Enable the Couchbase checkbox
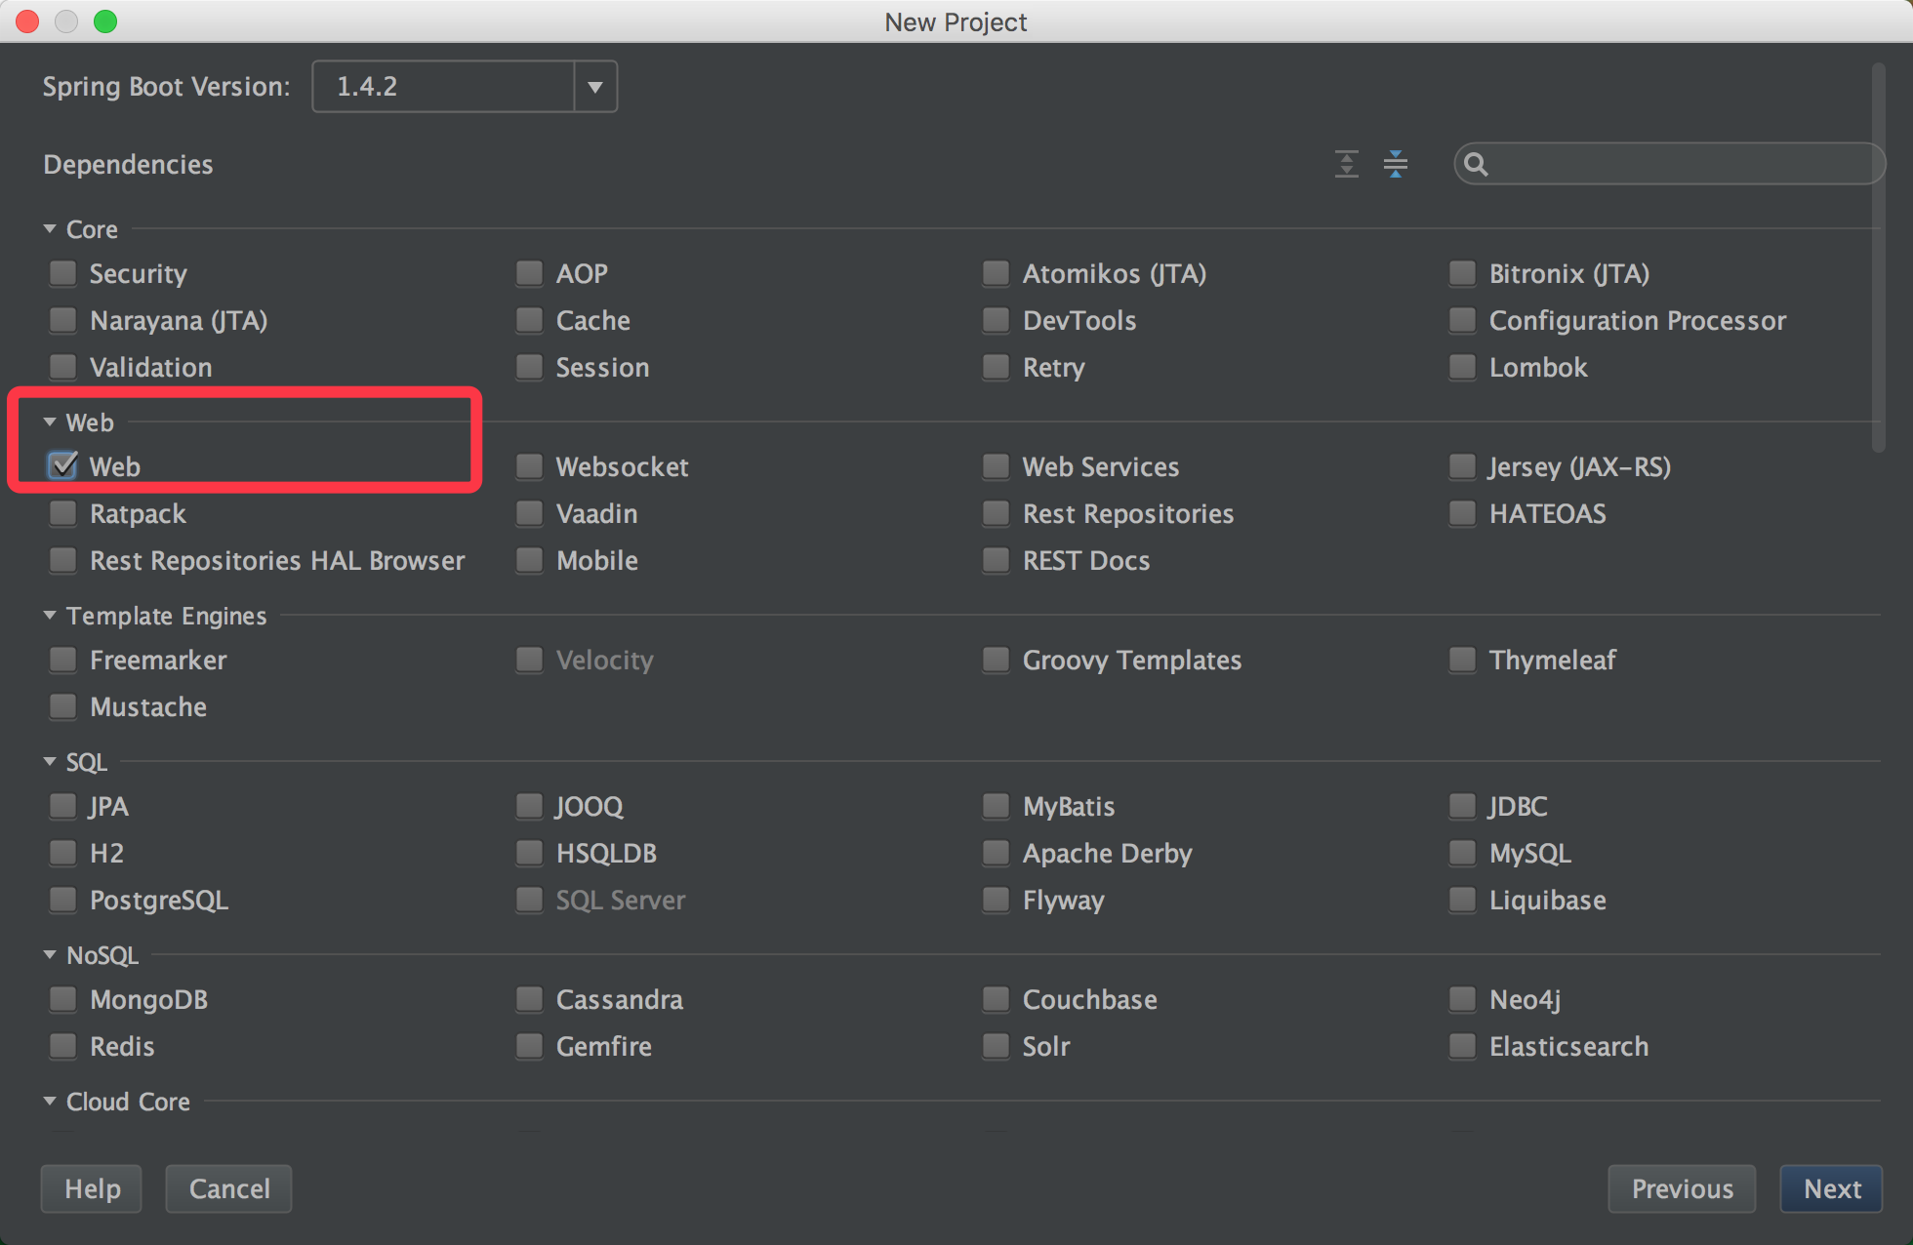This screenshot has width=1913, height=1245. point(997,999)
